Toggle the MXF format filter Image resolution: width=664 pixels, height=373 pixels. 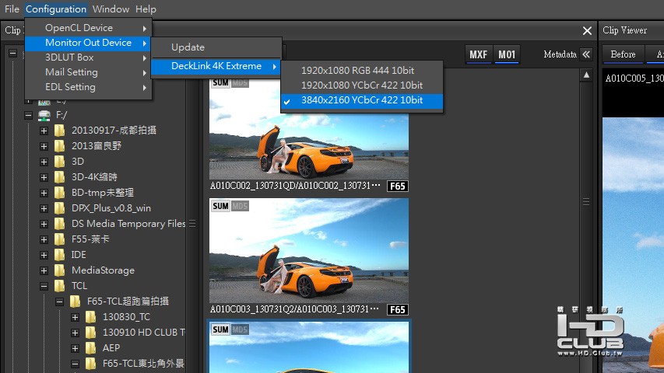click(478, 54)
